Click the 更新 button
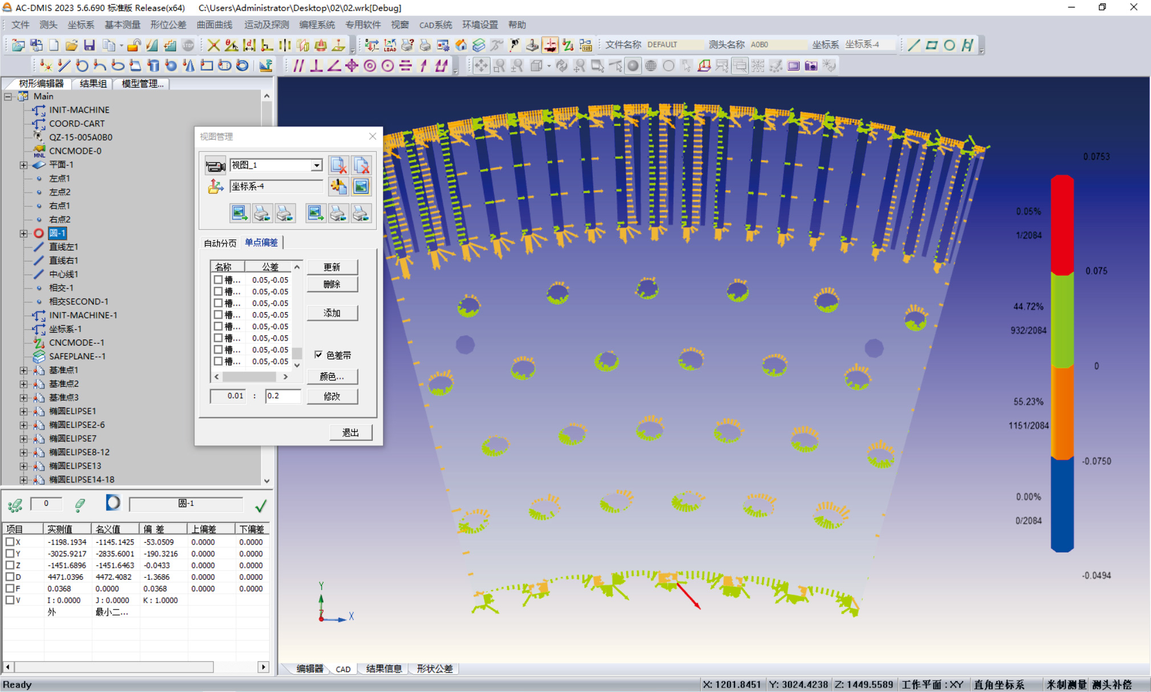This screenshot has height=692, width=1151. pyautogui.click(x=332, y=267)
